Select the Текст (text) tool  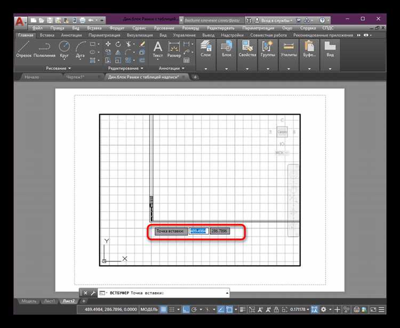[x=158, y=50]
